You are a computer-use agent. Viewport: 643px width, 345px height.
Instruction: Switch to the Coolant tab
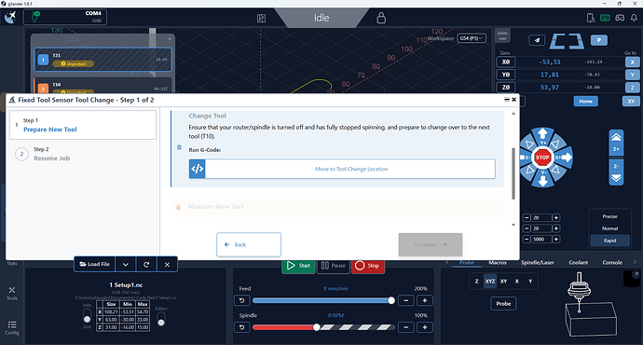(x=578, y=263)
